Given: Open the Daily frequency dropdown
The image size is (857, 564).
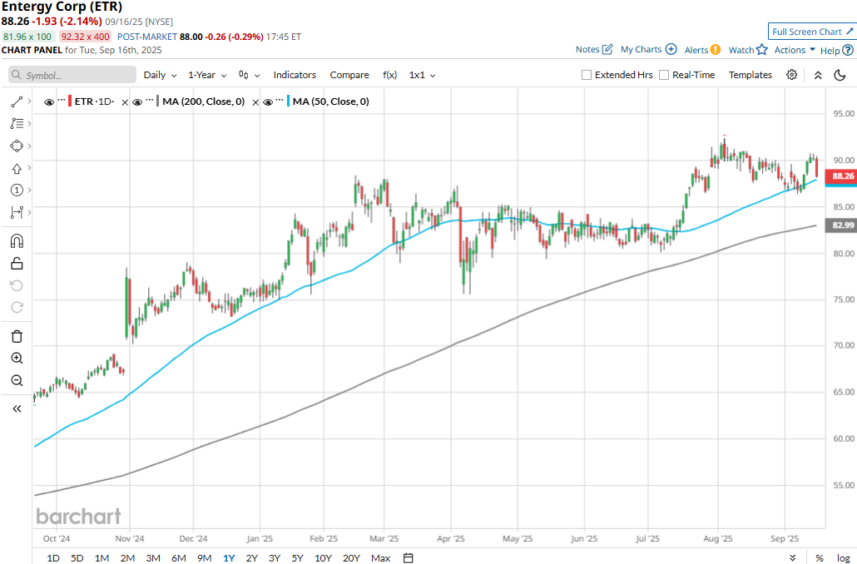Looking at the screenshot, I should point(160,75).
